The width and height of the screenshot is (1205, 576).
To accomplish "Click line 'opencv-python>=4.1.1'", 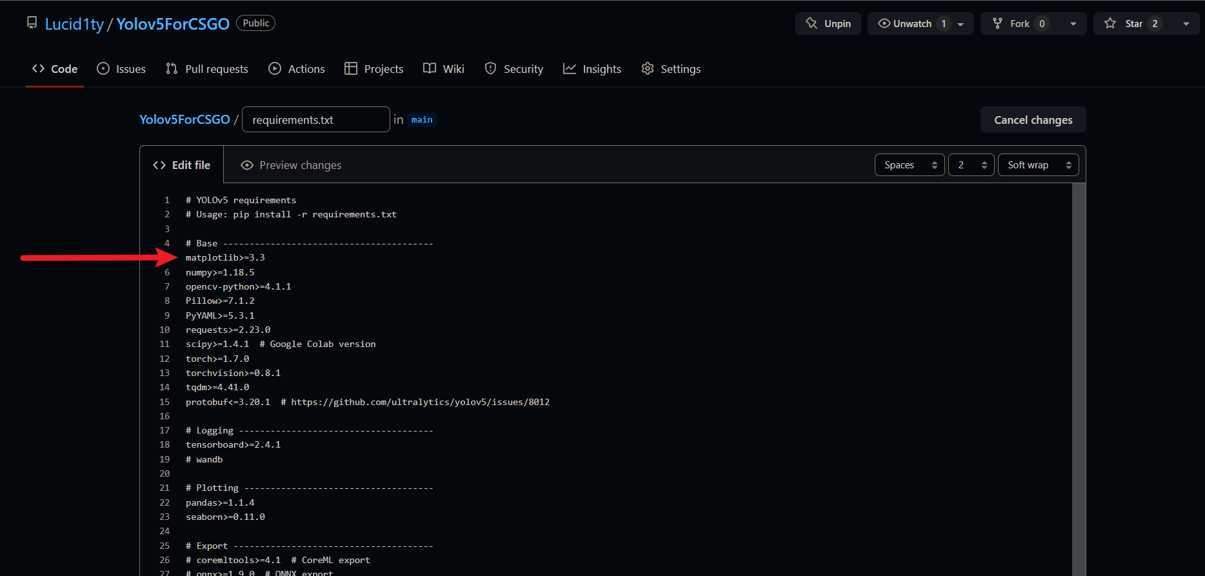I will point(239,286).
